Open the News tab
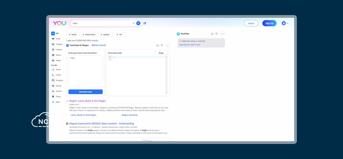 [56, 55]
